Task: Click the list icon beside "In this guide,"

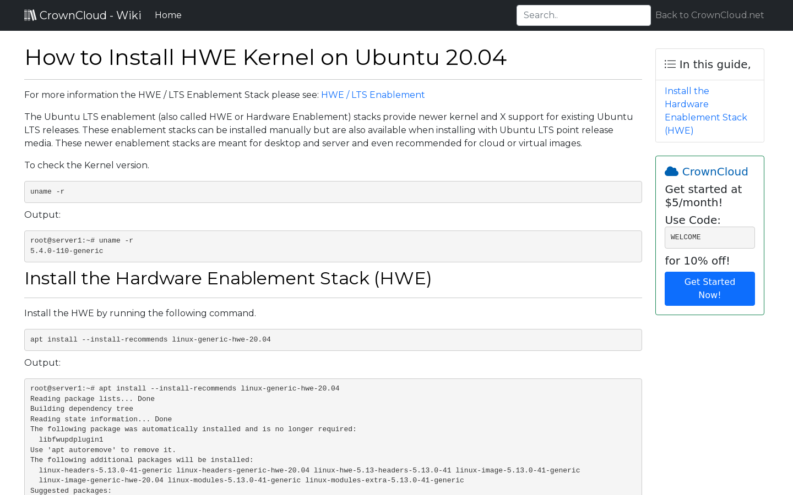Action: pos(670,64)
